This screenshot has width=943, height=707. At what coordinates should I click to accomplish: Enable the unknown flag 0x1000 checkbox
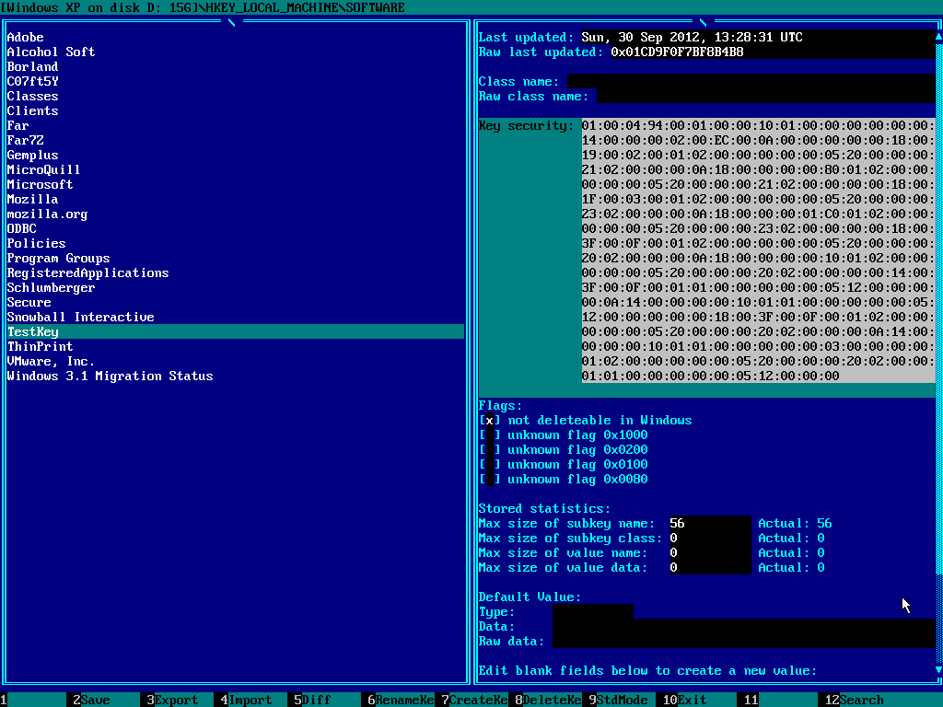pyautogui.click(x=490, y=435)
